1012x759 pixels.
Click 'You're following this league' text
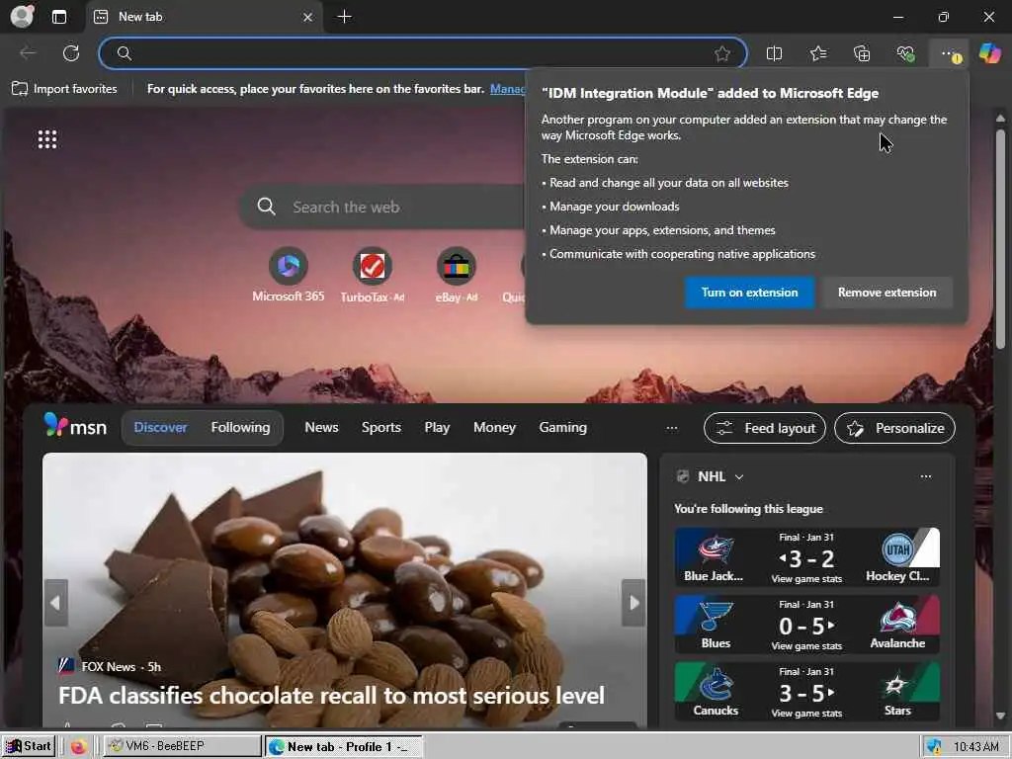[x=748, y=509]
